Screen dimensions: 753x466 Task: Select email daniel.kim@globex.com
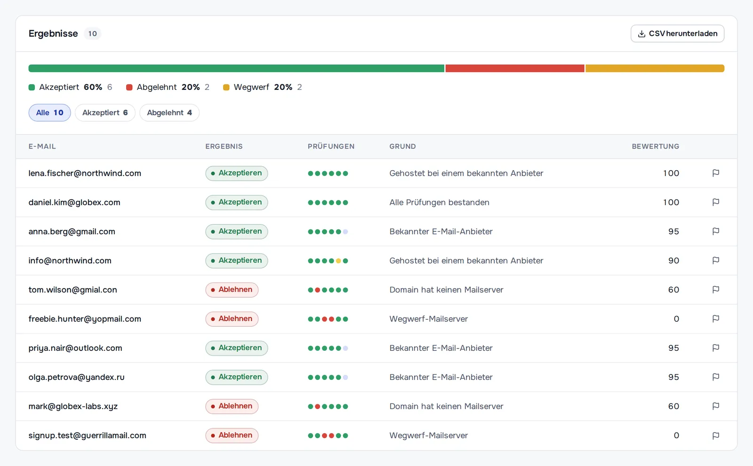74,202
